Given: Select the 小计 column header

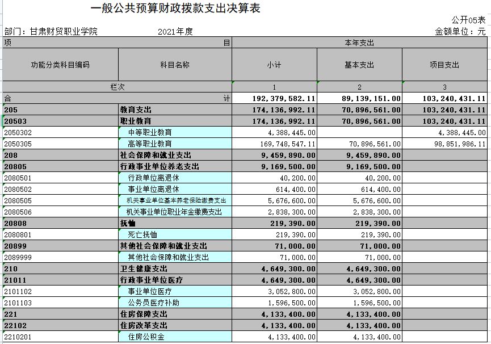Looking at the screenshot, I should [274, 65].
